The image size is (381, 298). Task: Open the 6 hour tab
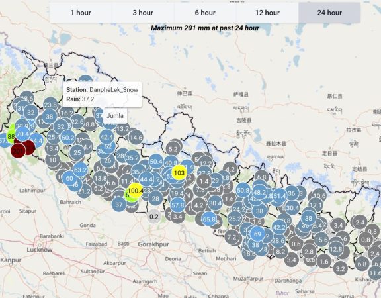(x=205, y=13)
